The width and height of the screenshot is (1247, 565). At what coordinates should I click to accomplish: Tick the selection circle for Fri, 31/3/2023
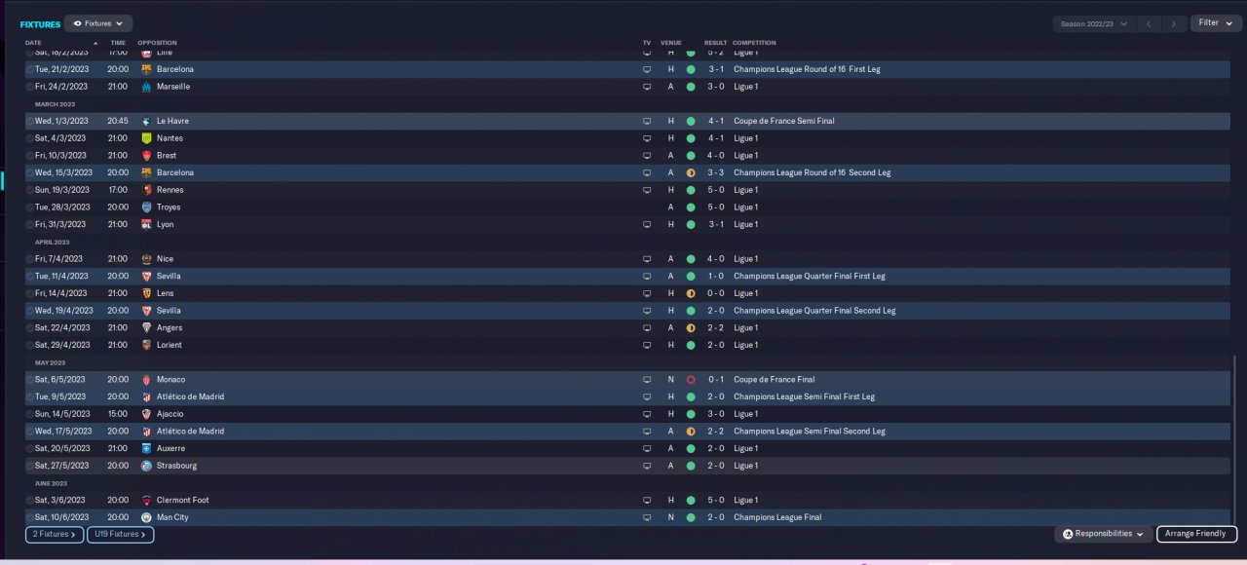tap(30, 224)
